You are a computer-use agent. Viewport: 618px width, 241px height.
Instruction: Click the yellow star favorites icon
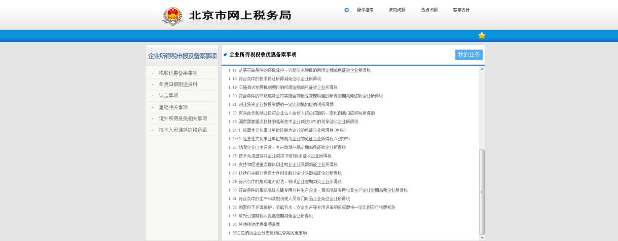[482, 35]
